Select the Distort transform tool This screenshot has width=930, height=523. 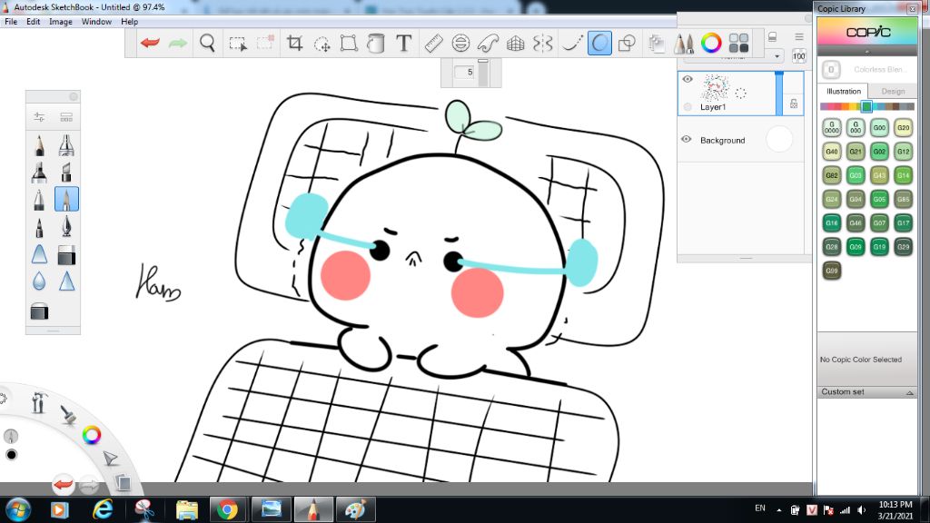point(349,43)
